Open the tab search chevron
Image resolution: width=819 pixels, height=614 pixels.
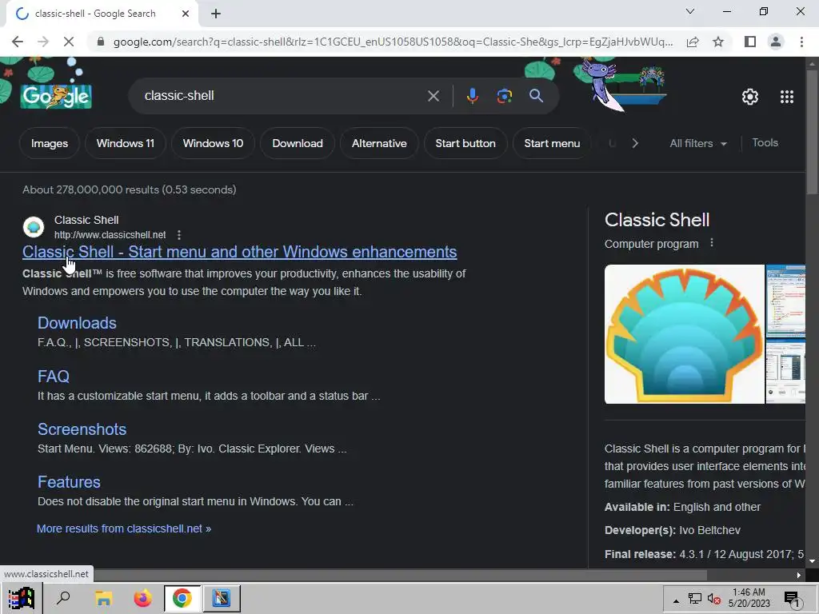tap(690, 11)
